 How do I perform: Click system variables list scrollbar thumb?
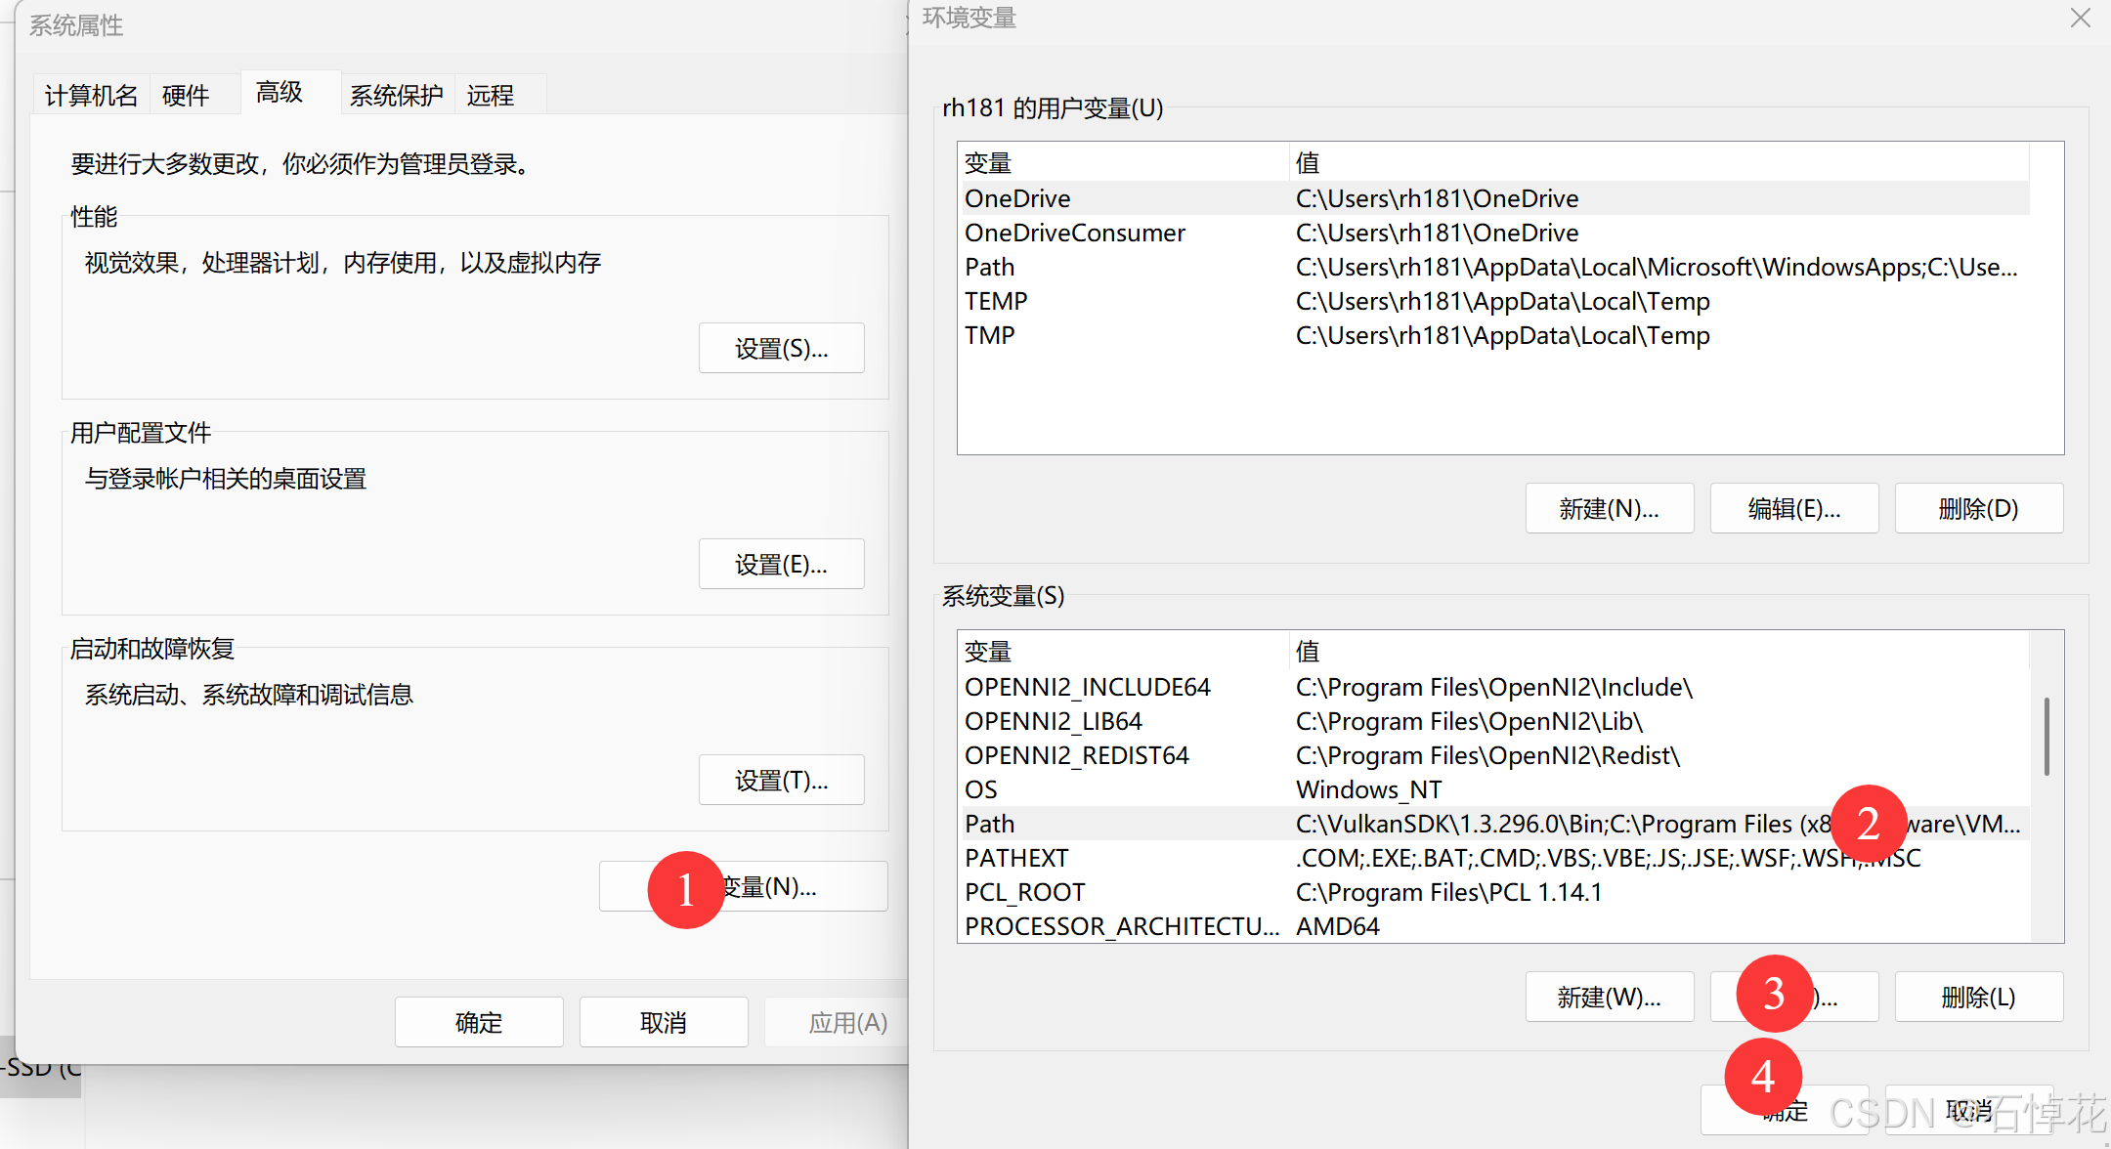point(2046,736)
